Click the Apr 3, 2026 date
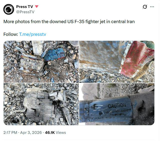Screen dimensions: 160x141 (31, 133)
